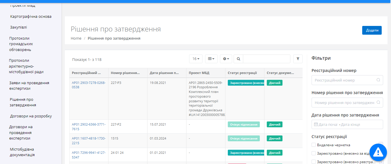Check the Видалена чернетка checkbox

314,145
